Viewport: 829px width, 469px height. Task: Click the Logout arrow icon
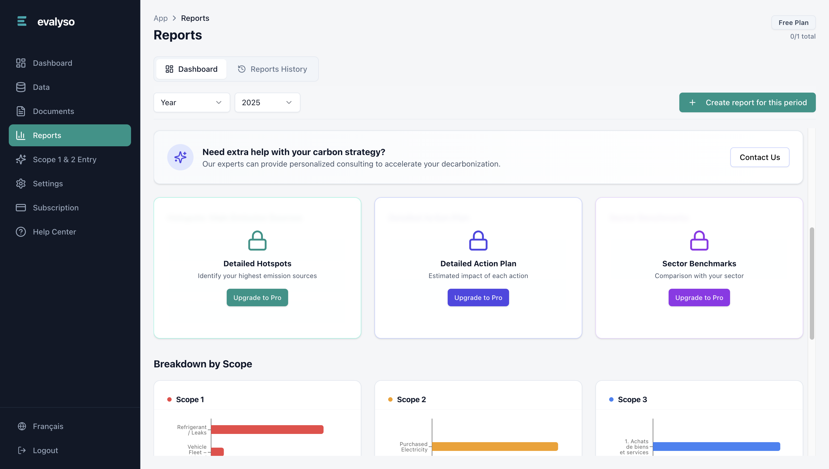click(x=22, y=450)
